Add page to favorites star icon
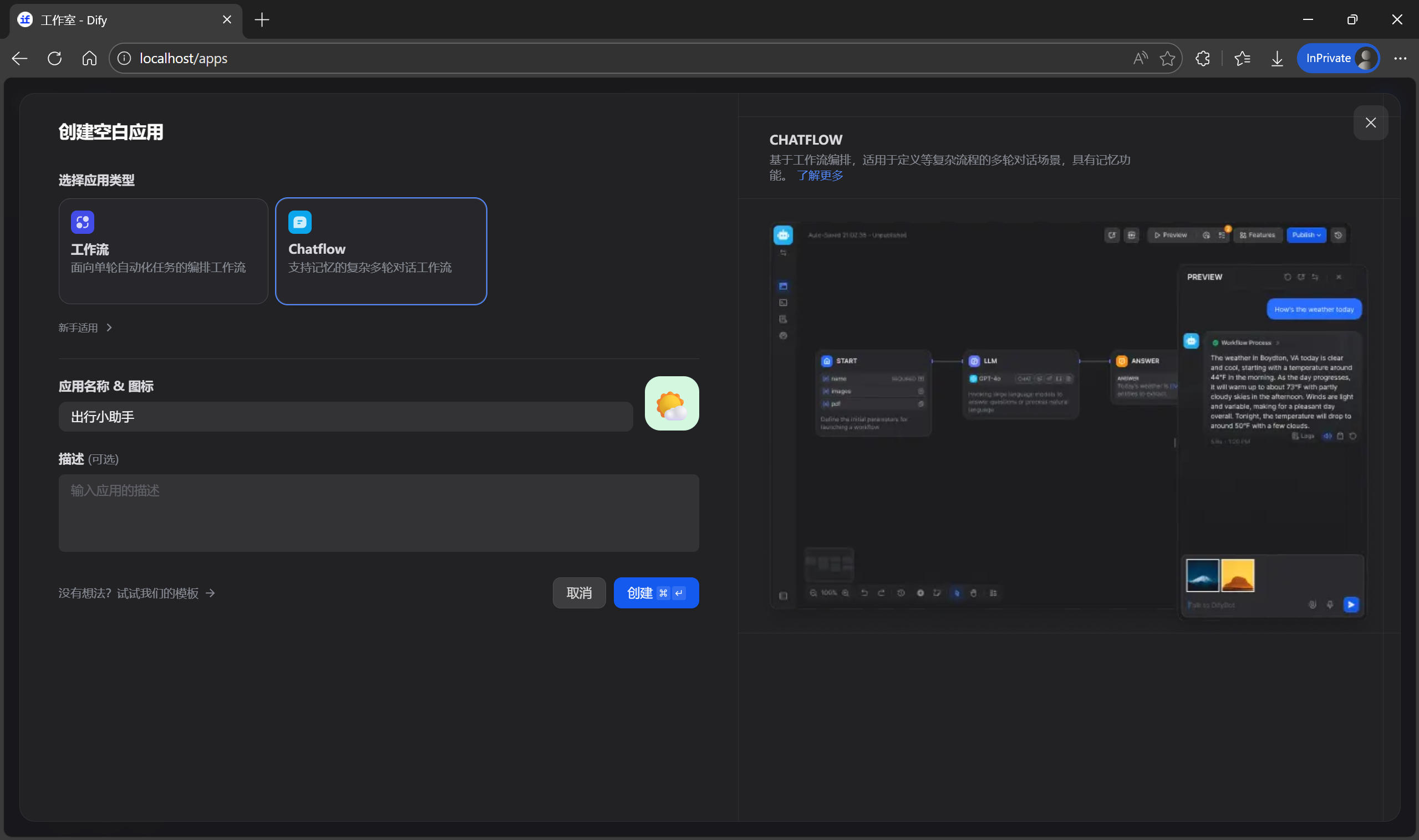This screenshot has height=840, width=1419. (x=1166, y=58)
